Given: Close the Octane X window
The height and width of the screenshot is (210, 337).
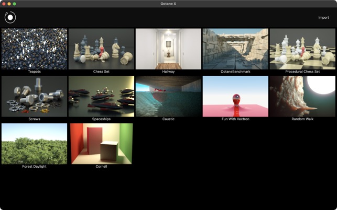Looking at the screenshot, I should pos(4,4).
